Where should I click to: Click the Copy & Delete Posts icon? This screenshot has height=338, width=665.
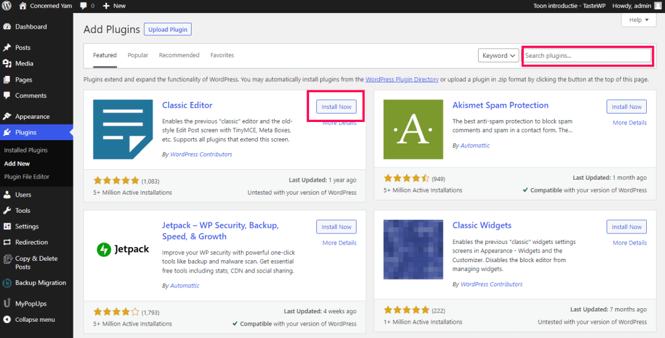coord(6,260)
